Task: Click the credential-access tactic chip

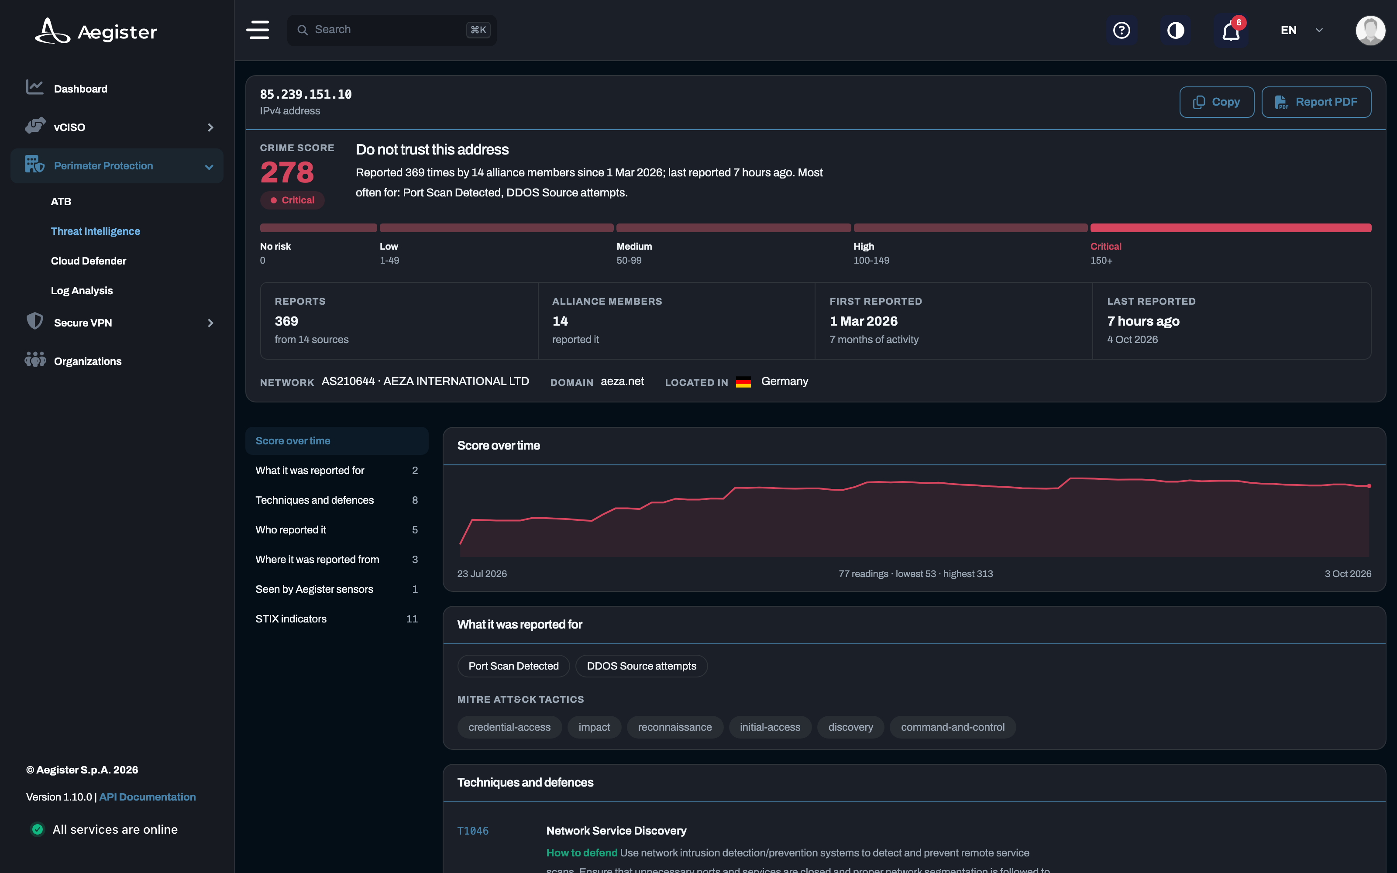Action: [x=509, y=727]
